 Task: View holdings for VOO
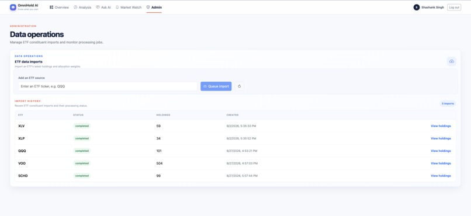441,163
